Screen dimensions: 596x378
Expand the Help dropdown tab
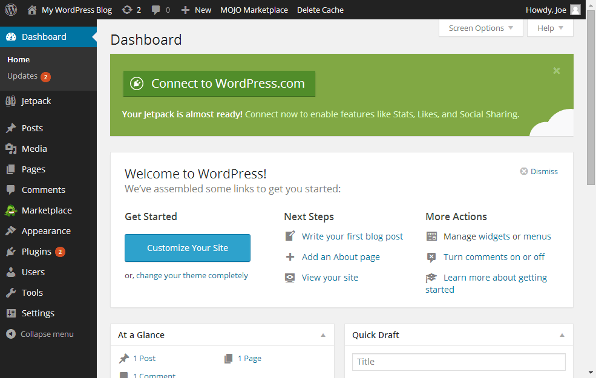(550, 28)
